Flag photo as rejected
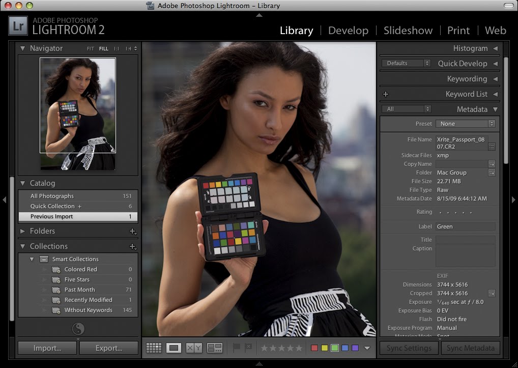The image size is (518, 368). point(248,348)
